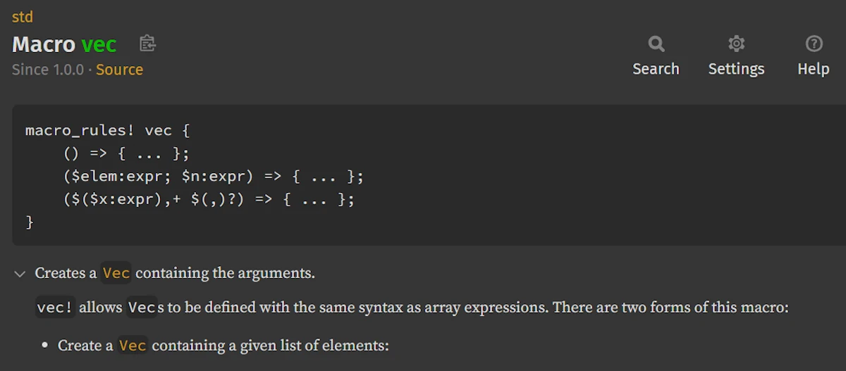Click the copy item path icon
This screenshot has height=371, width=846.
click(x=147, y=44)
